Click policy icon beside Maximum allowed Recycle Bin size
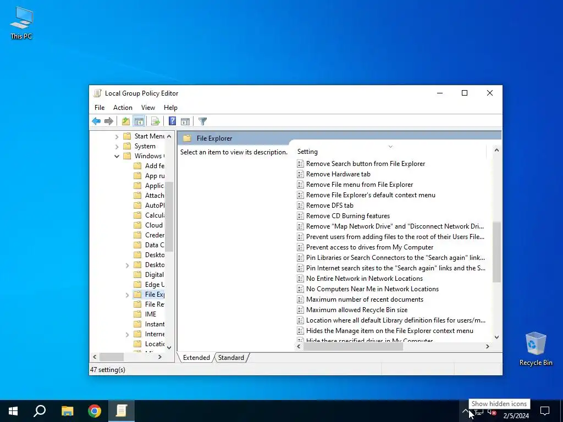 coord(301,310)
